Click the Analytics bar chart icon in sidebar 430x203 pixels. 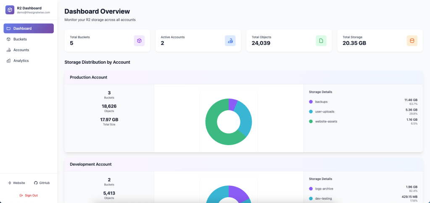click(9, 60)
